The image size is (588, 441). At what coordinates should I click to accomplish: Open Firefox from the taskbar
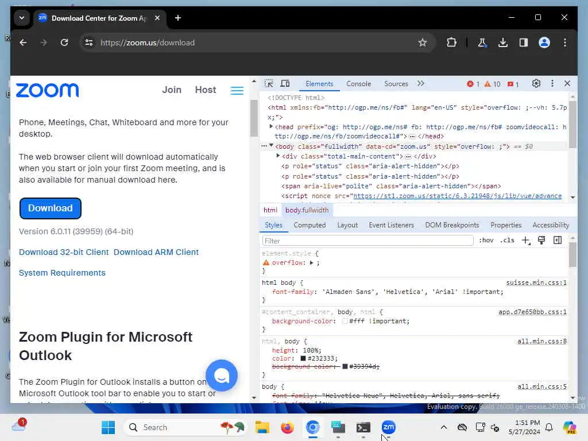coord(287,427)
